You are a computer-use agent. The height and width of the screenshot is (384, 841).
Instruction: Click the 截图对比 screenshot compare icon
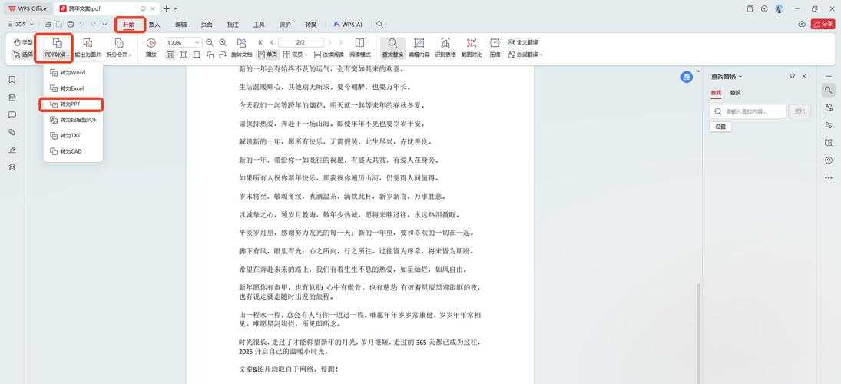click(x=471, y=48)
